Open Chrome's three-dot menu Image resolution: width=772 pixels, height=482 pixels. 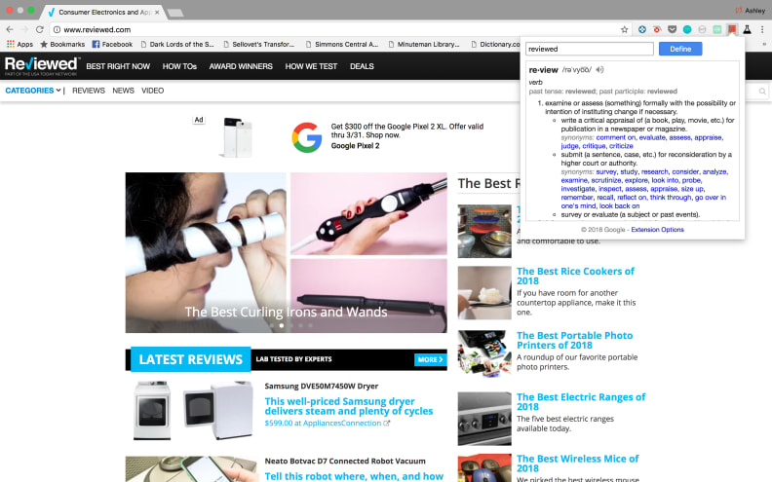tap(762, 29)
